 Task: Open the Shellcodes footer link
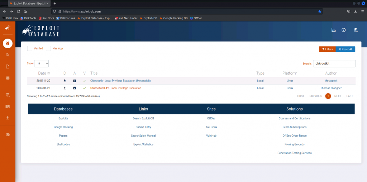pos(63,144)
